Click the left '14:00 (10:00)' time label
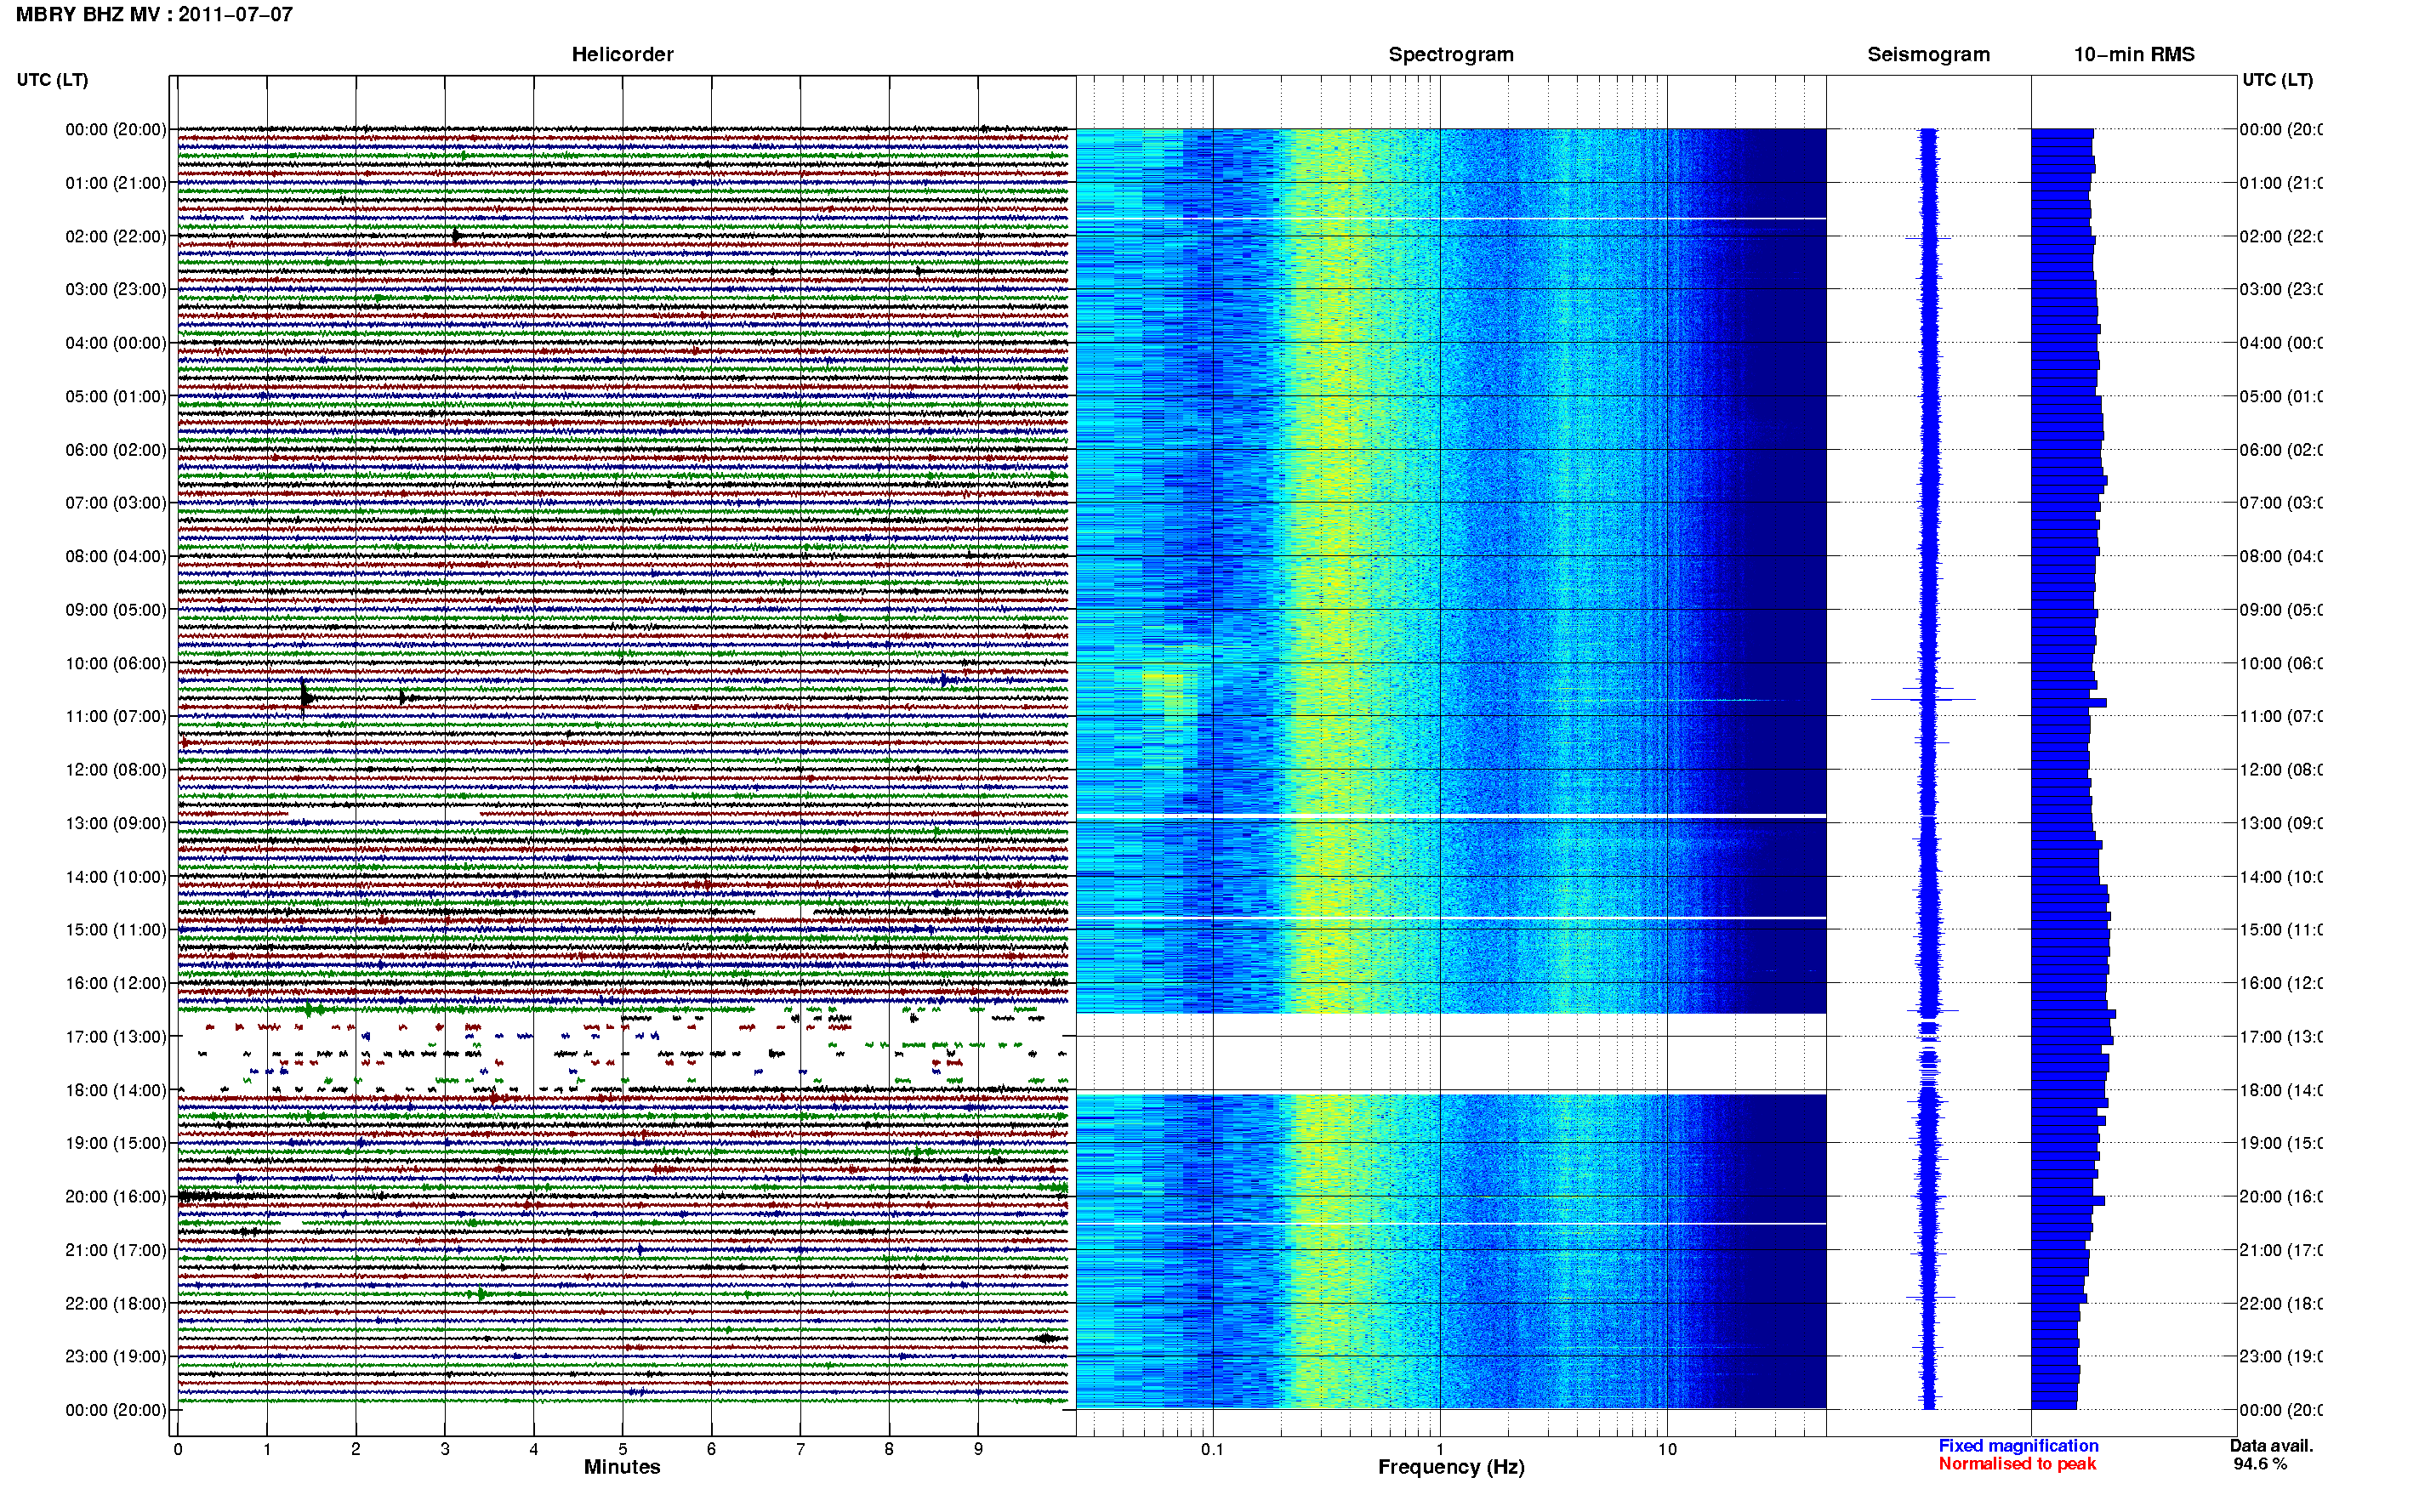 pos(116,877)
